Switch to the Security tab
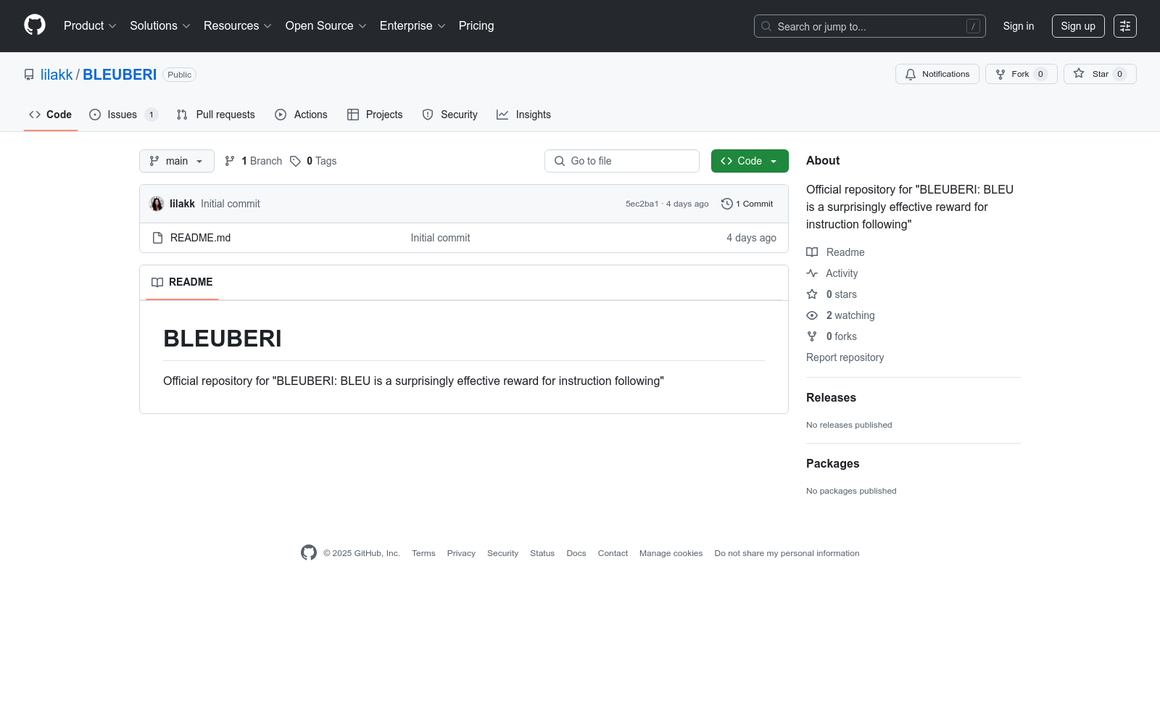1160x725 pixels. click(450, 115)
